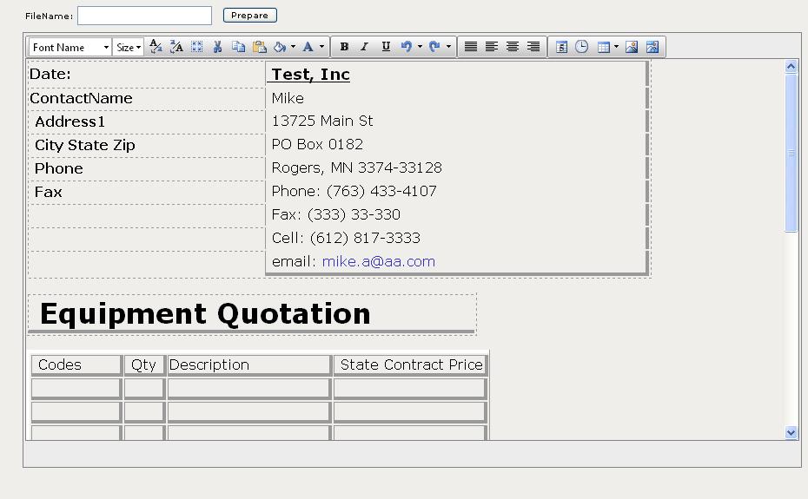808x499 pixels.
Task: Open the fill color dropdown arrow
Action: point(293,47)
